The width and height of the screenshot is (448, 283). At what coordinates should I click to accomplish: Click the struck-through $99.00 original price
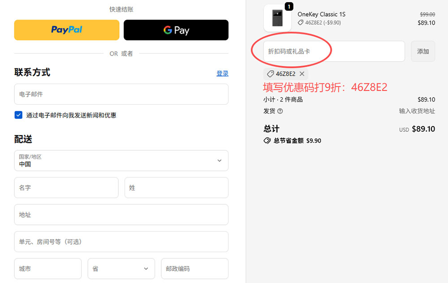(x=427, y=14)
